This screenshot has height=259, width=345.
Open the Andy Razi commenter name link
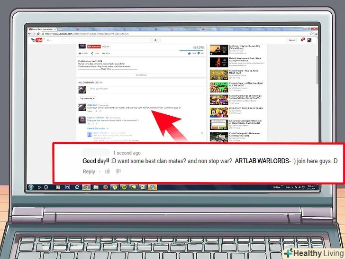[x=92, y=105]
